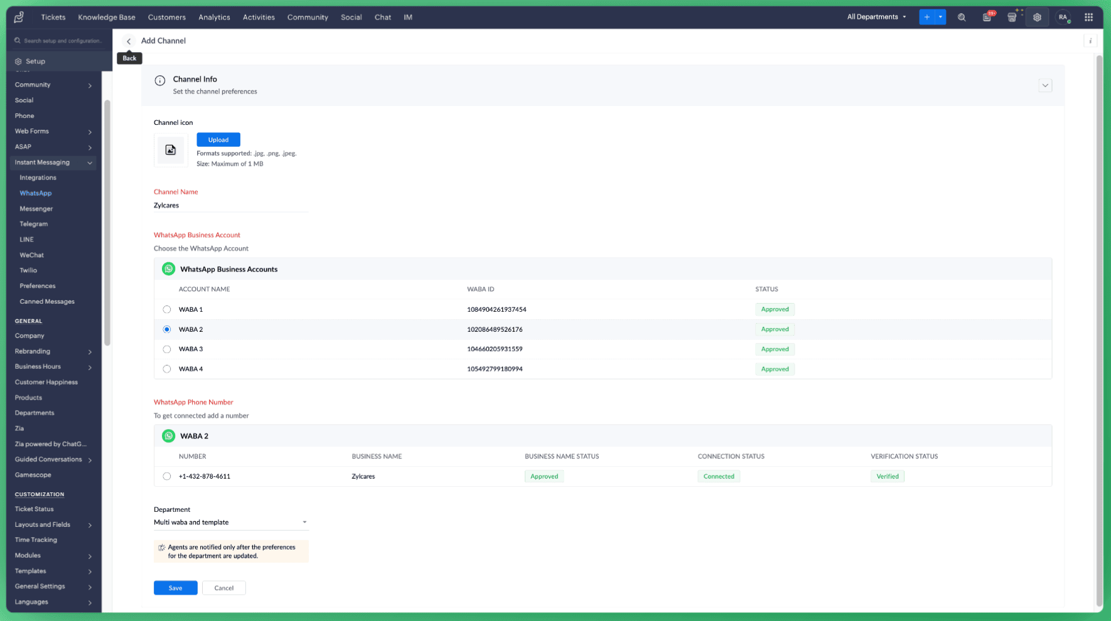Viewport: 1111px width, 621px height.
Task: Open the Knowledge Base tab
Action: (x=107, y=18)
